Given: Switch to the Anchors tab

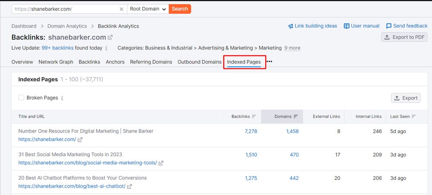Looking at the screenshot, I should [x=115, y=62].
